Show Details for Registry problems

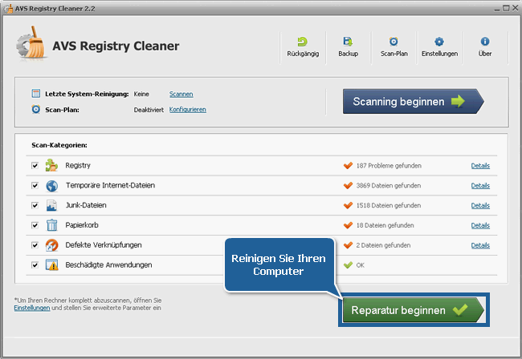(x=480, y=166)
